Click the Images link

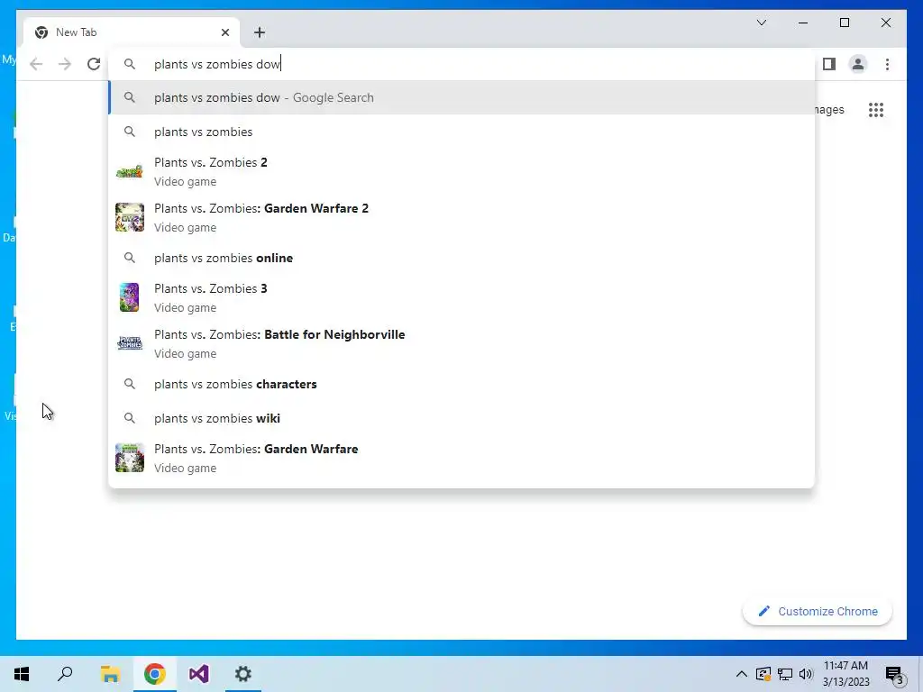click(x=829, y=109)
